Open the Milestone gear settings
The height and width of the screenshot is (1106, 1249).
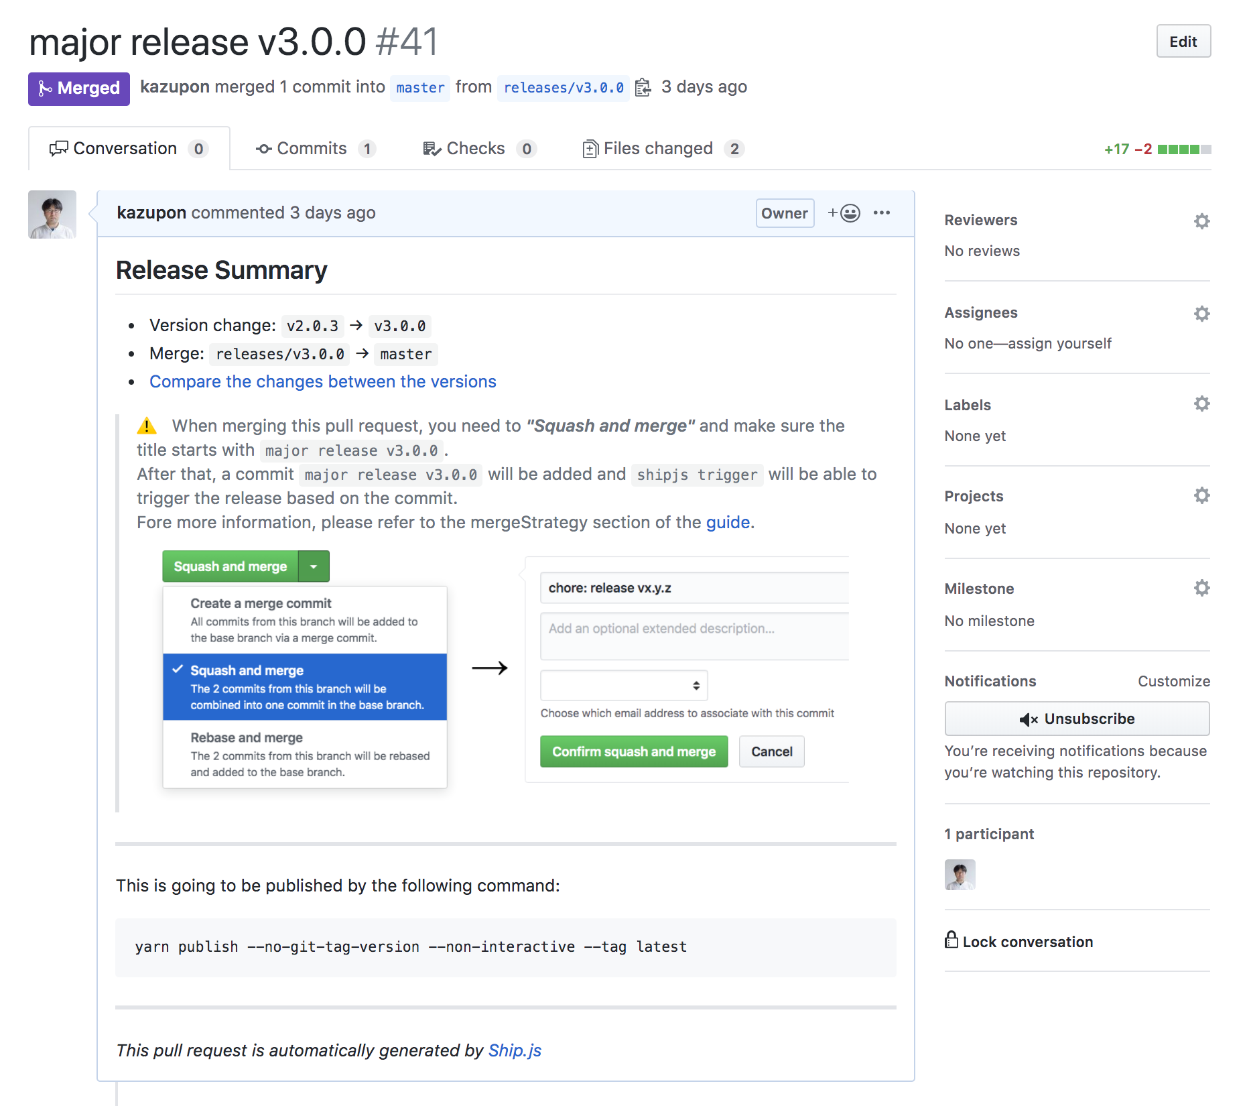coord(1201,588)
